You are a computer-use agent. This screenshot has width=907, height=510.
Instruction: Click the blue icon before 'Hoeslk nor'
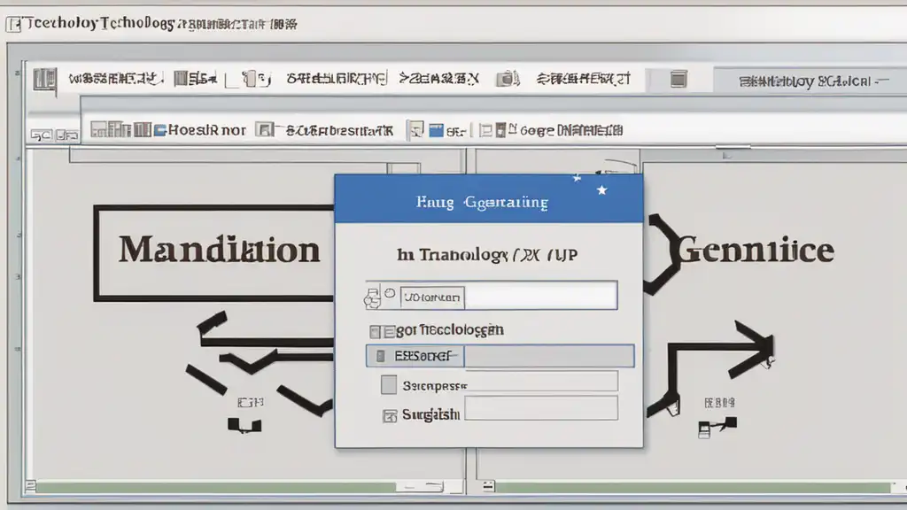(x=160, y=130)
